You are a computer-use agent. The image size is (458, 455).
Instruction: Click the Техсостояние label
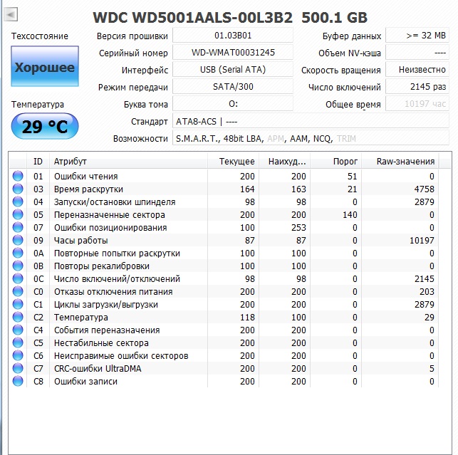tap(40, 36)
